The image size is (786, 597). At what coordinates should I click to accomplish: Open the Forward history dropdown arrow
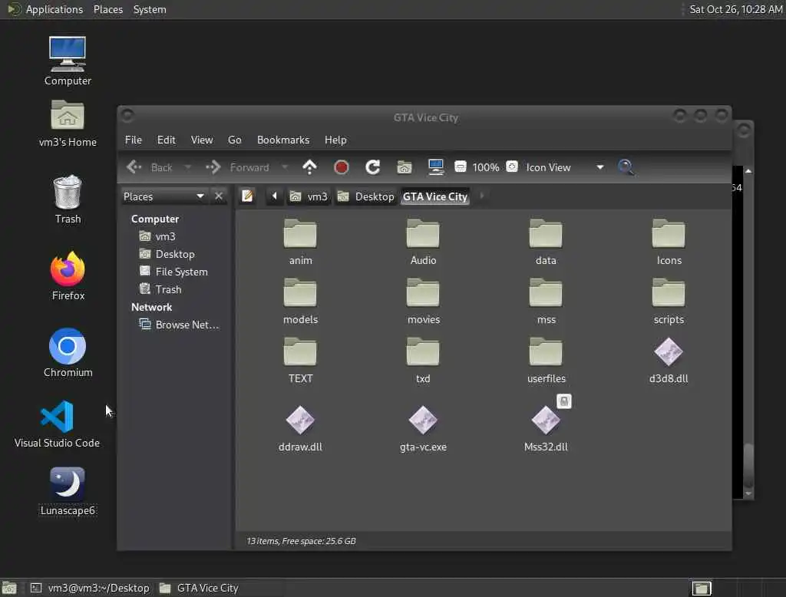[285, 167]
